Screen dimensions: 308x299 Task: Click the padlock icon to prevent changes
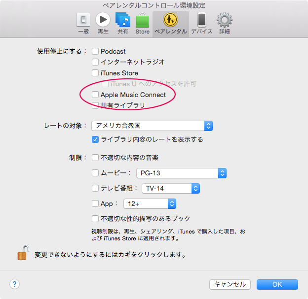click(23, 253)
